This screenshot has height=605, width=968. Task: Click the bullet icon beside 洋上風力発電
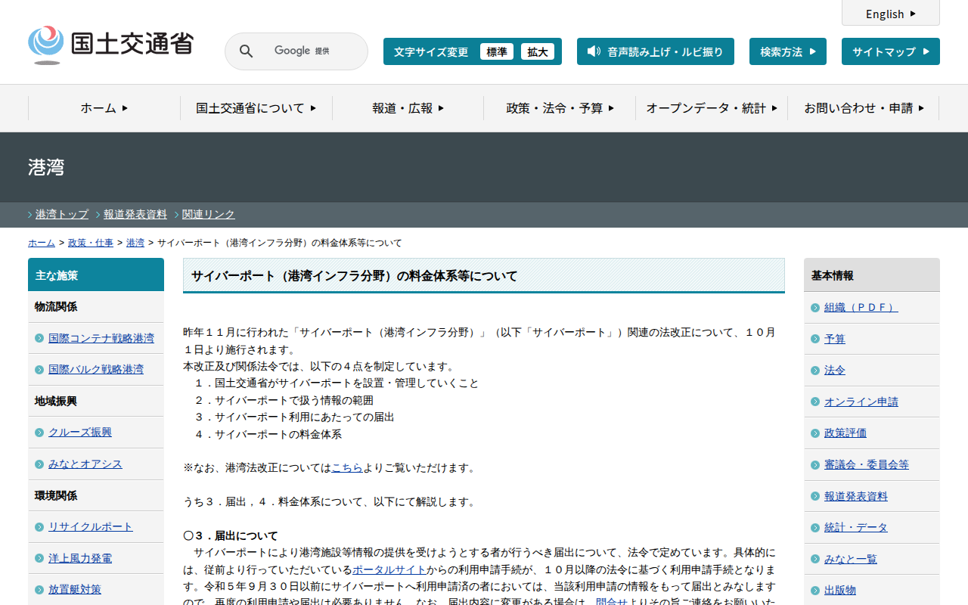tap(39, 559)
